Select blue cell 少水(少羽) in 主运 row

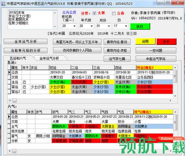point(154,82)
